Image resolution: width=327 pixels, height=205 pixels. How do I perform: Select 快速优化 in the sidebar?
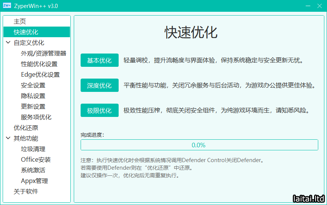26,32
